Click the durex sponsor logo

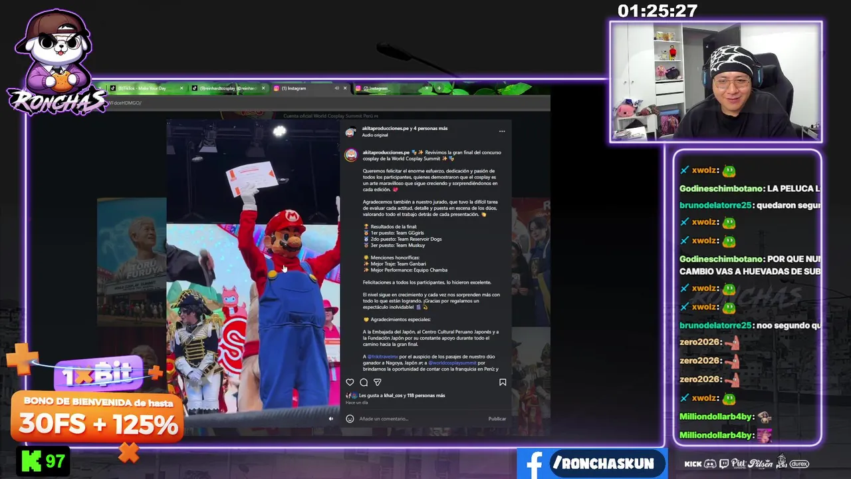[x=800, y=464]
